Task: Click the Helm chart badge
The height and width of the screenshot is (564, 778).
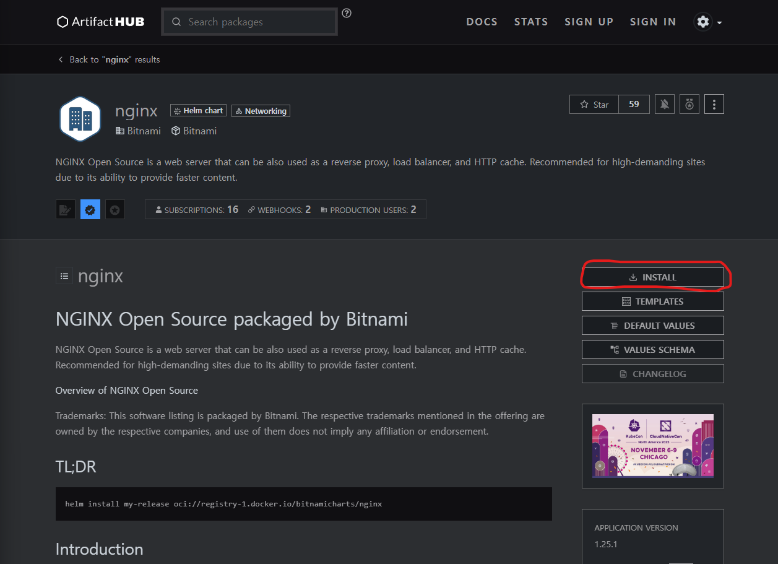Action: pos(199,111)
